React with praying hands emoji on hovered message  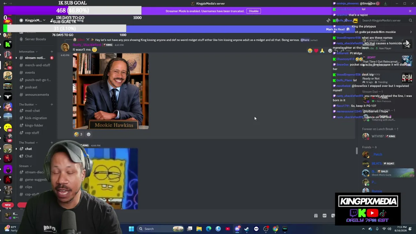(322, 51)
